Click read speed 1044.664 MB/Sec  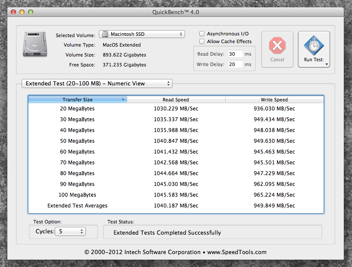point(176,173)
